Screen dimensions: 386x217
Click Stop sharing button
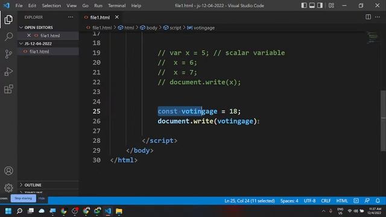[x=23, y=198]
